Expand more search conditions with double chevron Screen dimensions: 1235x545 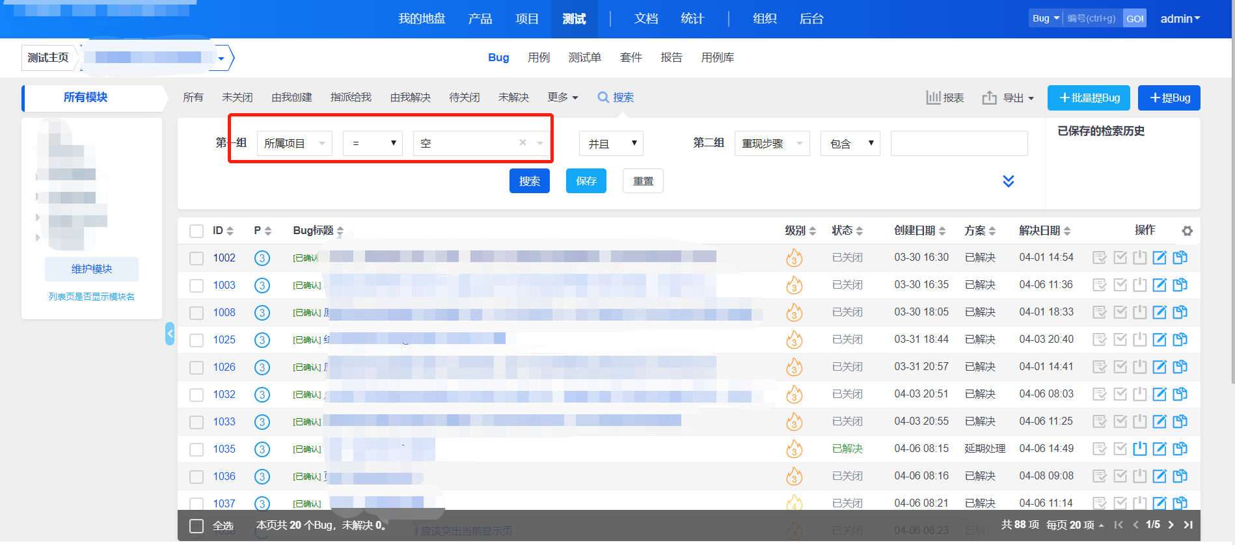coord(1008,181)
